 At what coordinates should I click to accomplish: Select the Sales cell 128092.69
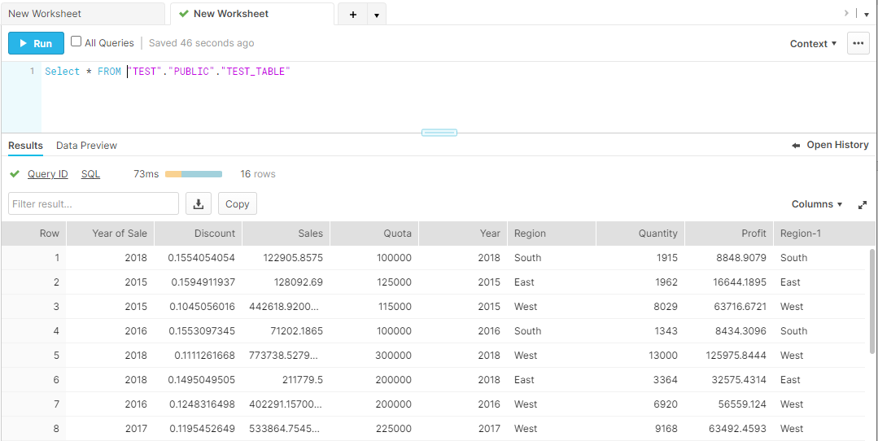[286, 282]
